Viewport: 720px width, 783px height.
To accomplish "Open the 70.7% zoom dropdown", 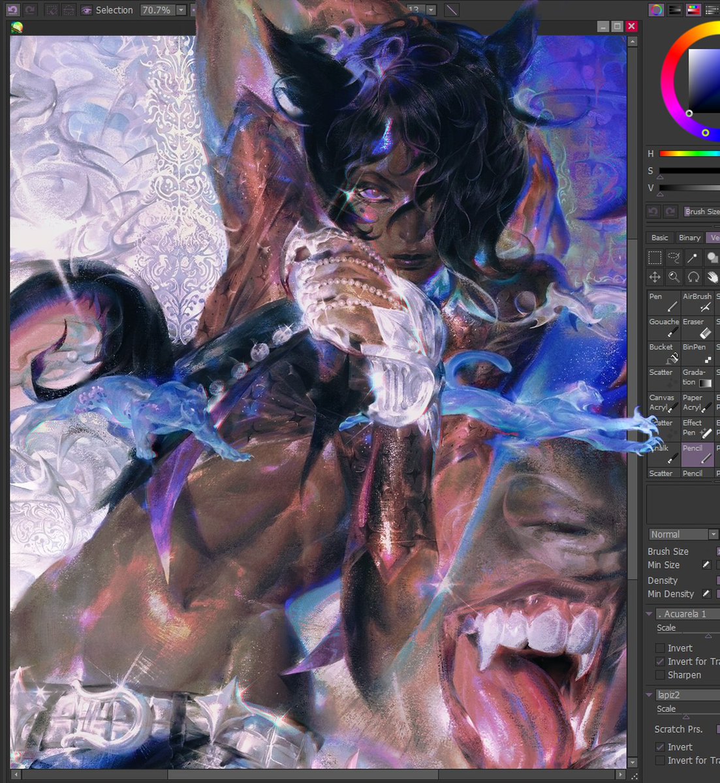I will click(181, 10).
